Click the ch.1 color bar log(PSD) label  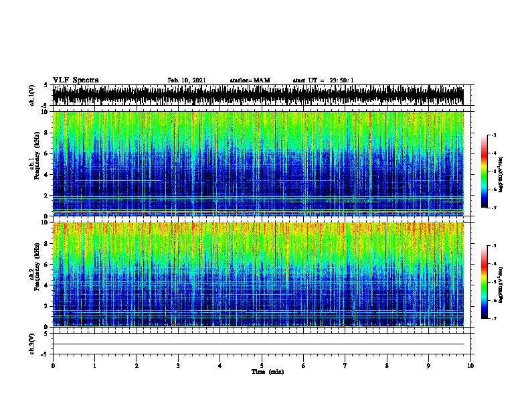click(x=501, y=174)
